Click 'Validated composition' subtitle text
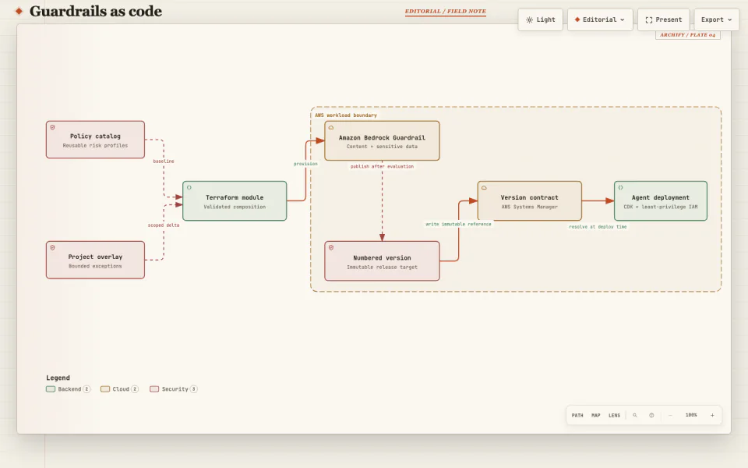The height and width of the screenshot is (468, 748). (235, 207)
